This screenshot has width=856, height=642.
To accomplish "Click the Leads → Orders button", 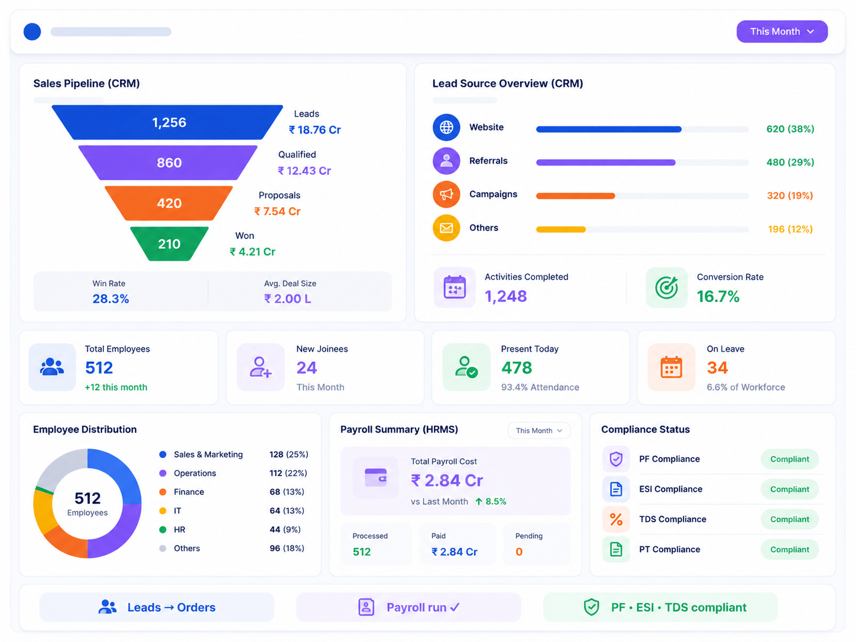I will [157, 607].
